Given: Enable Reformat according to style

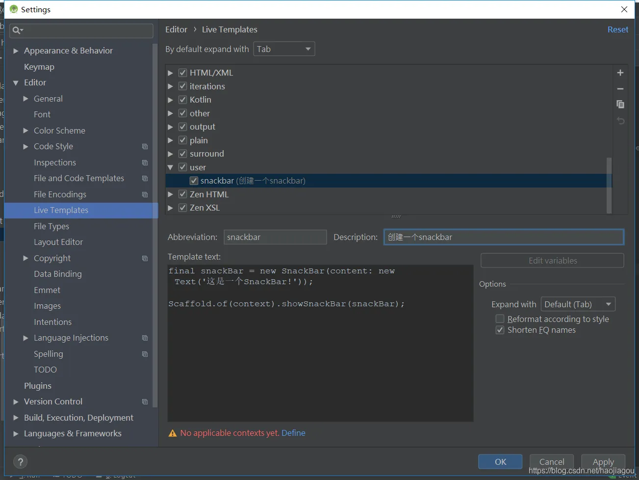Looking at the screenshot, I should pyautogui.click(x=500, y=319).
